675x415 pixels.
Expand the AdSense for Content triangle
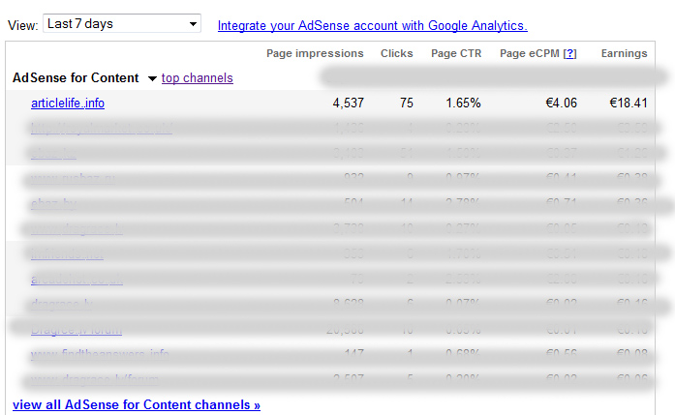click(x=152, y=78)
